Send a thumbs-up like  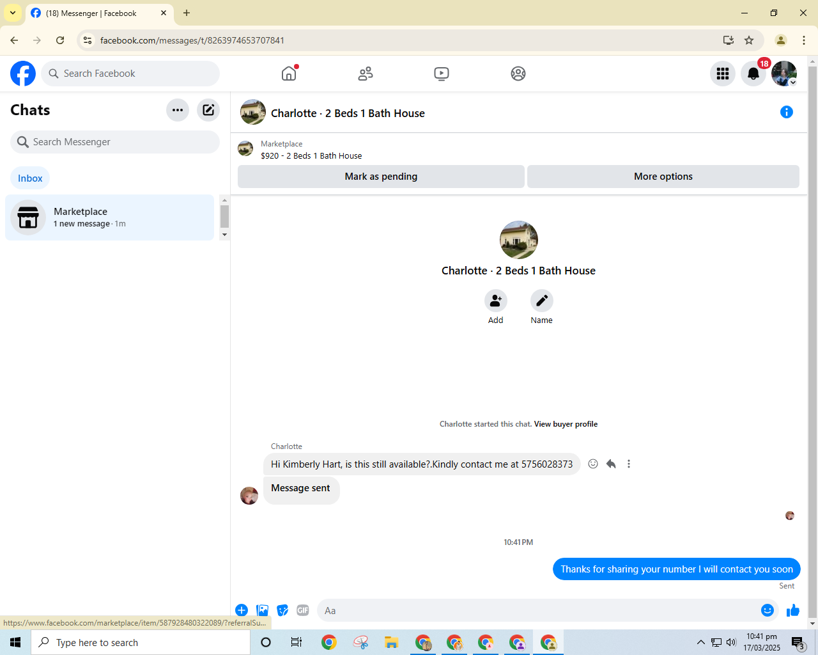pyautogui.click(x=793, y=610)
